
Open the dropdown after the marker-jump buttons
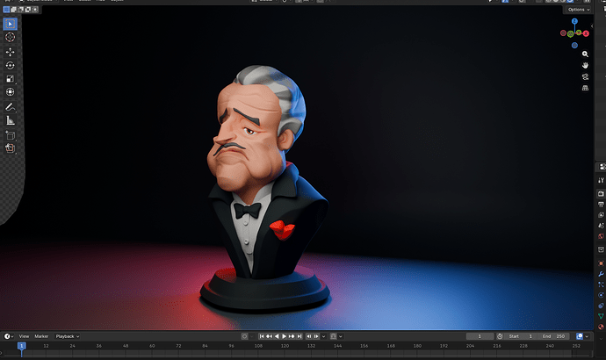324,336
